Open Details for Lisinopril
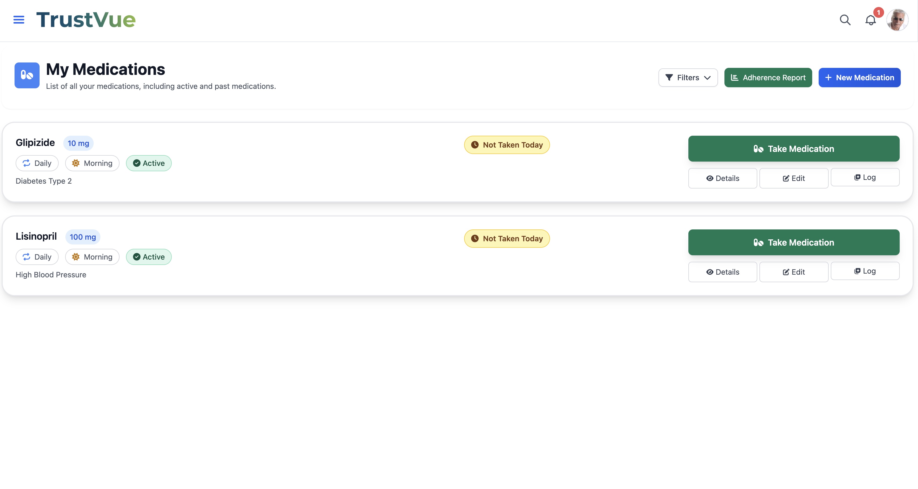The width and height of the screenshot is (918, 489). pos(723,272)
